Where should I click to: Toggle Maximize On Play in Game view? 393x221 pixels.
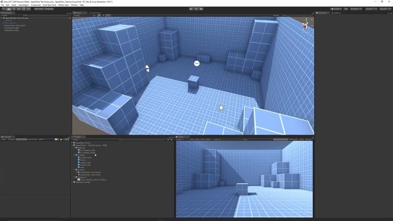[281, 139]
